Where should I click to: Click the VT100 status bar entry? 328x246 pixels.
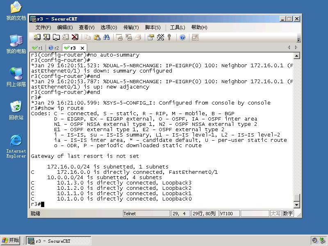click(230, 214)
